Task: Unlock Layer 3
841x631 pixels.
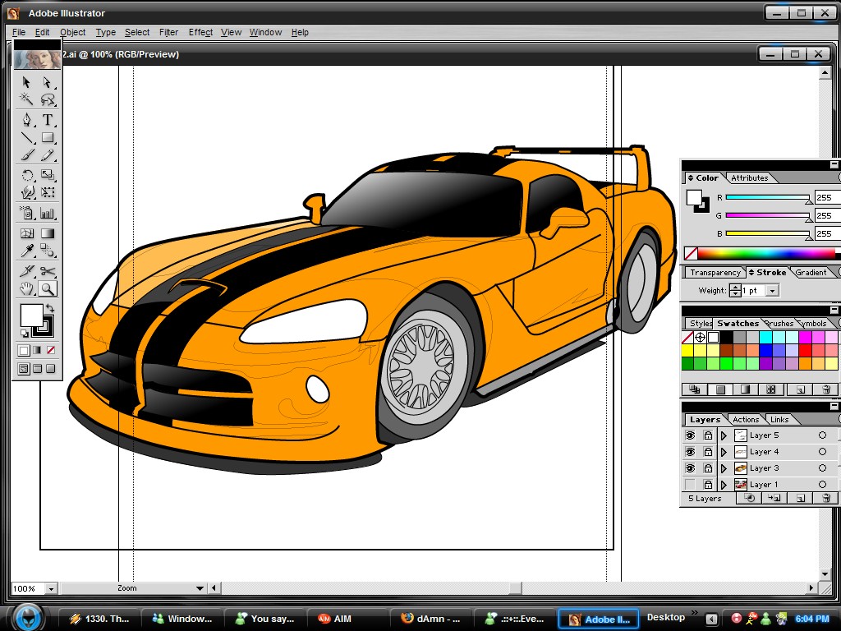Action: [707, 468]
